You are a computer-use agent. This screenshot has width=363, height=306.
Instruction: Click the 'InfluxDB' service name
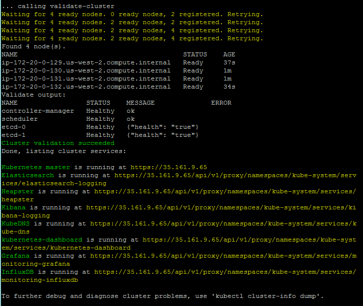18,272
